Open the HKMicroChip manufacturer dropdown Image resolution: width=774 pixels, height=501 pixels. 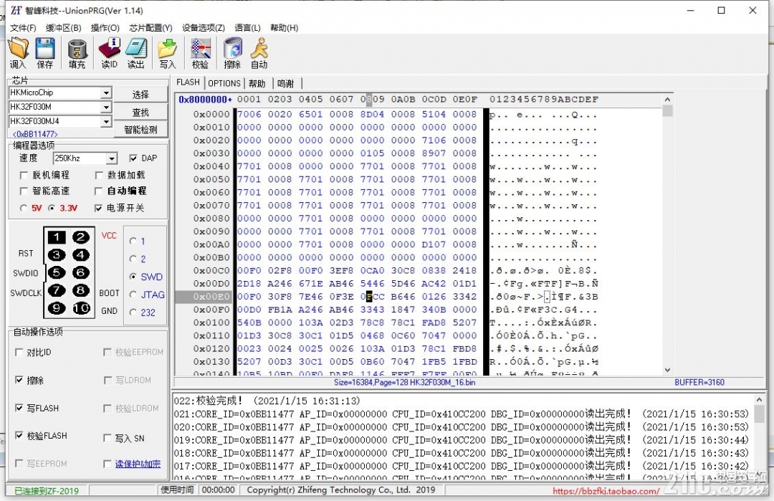[x=106, y=92]
